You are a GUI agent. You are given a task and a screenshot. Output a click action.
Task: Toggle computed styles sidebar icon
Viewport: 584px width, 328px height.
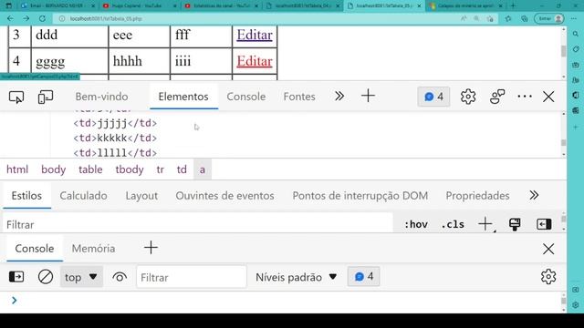(544, 224)
